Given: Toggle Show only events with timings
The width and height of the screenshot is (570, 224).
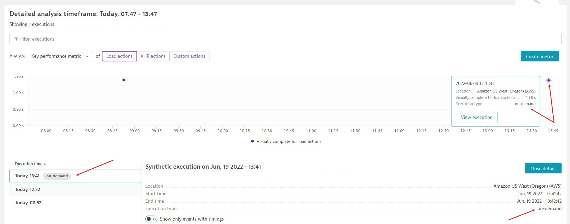Looking at the screenshot, I should click(x=151, y=219).
